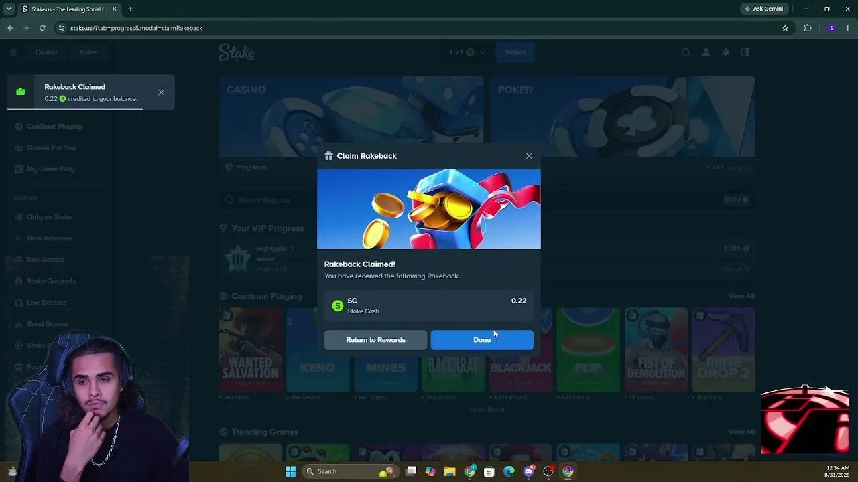Open the Wallet
This screenshot has width=858, height=482.
(515, 52)
